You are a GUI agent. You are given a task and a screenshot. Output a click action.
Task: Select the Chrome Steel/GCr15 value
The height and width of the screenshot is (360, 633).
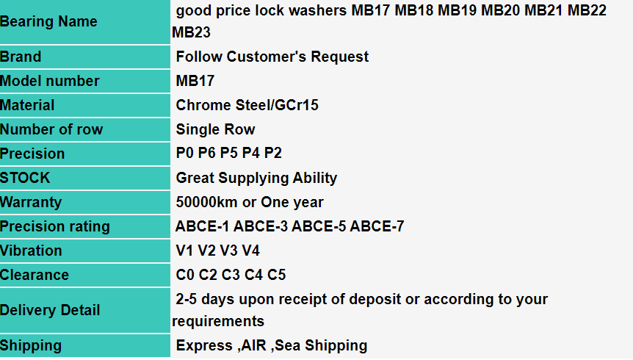pyautogui.click(x=247, y=105)
